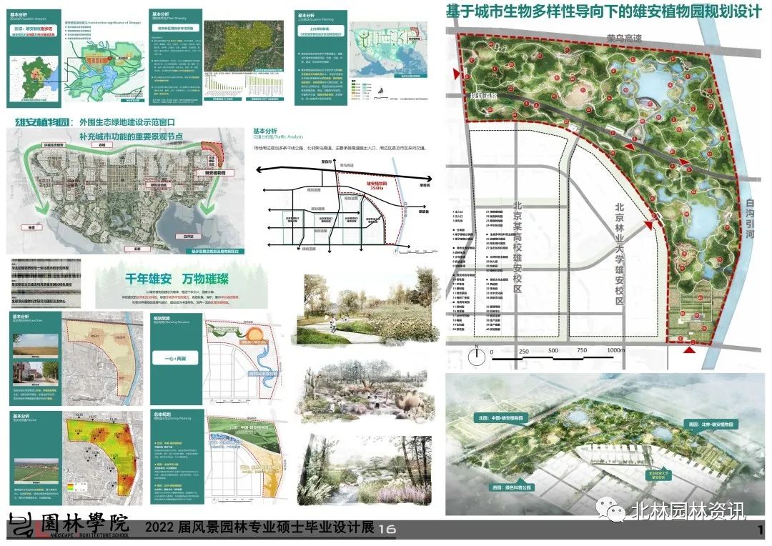The image size is (772, 546).
Task: Click the 白沟引河 river label
Action: 749,218
